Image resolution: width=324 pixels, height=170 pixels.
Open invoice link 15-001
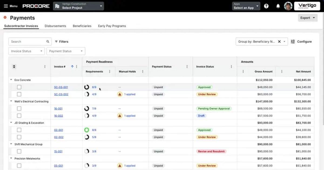(x=58, y=151)
